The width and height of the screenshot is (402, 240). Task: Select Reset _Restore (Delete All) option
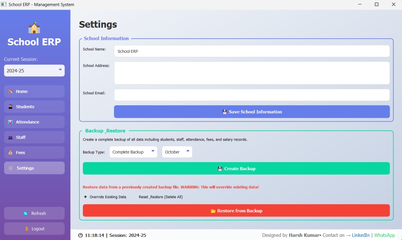pos(160,197)
